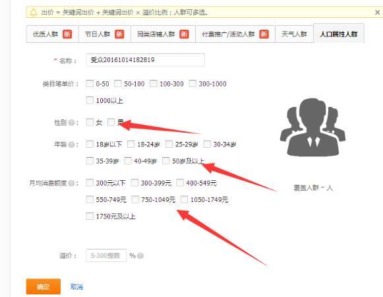The height and width of the screenshot is (297, 383).
Task: Close the yellow bid formula notice
Action: click(x=377, y=13)
